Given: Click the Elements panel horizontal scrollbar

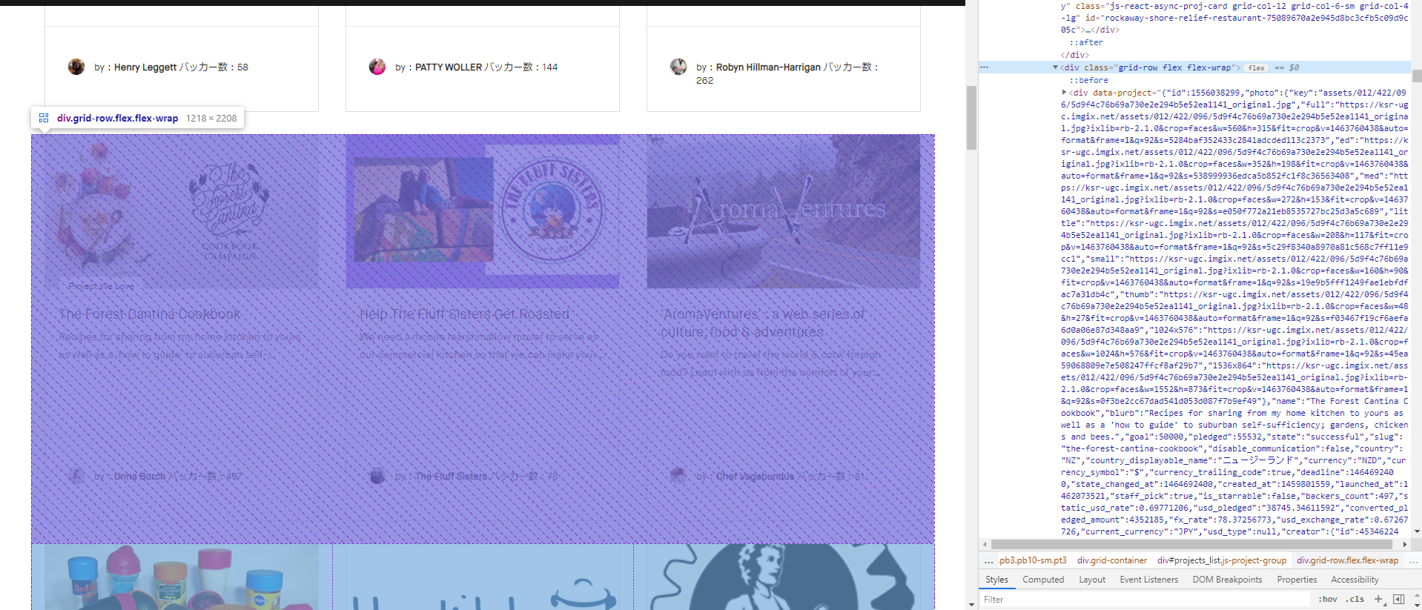Looking at the screenshot, I should (1193, 544).
